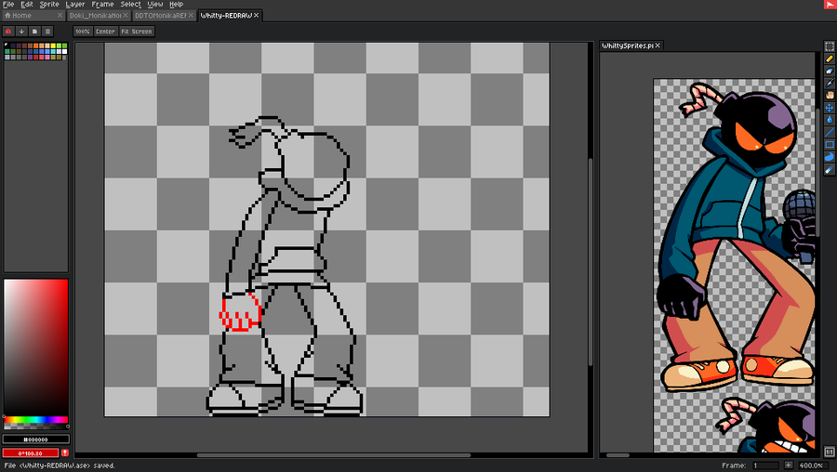Click the foreground color #000000 field
837x472 pixels.
pos(35,439)
